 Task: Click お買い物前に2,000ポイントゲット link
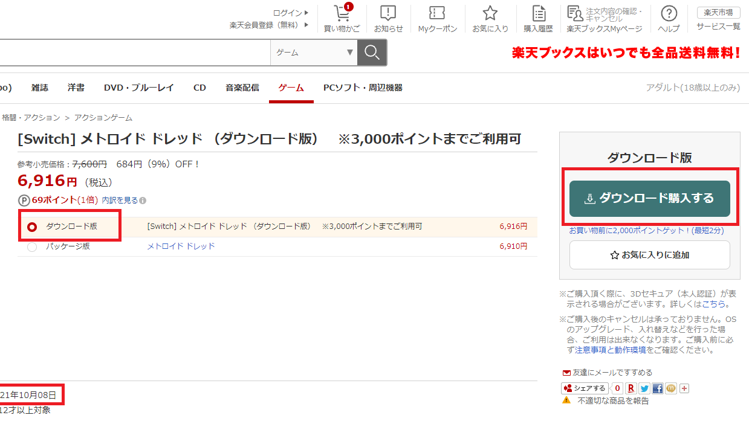point(646,231)
